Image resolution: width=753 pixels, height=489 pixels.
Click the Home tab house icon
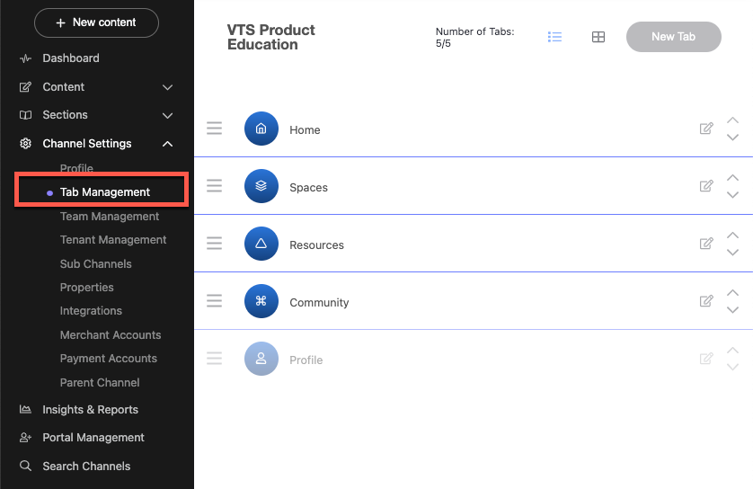tap(261, 129)
